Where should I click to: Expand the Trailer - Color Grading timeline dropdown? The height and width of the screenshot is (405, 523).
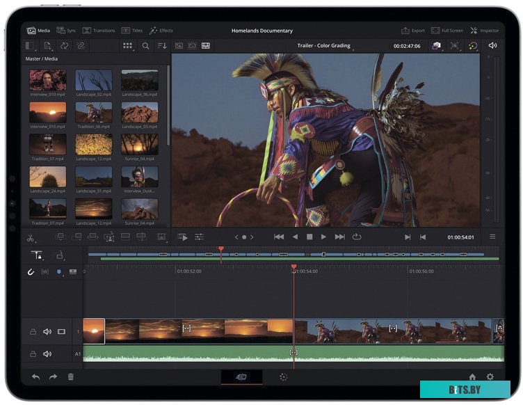coord(325,46)
